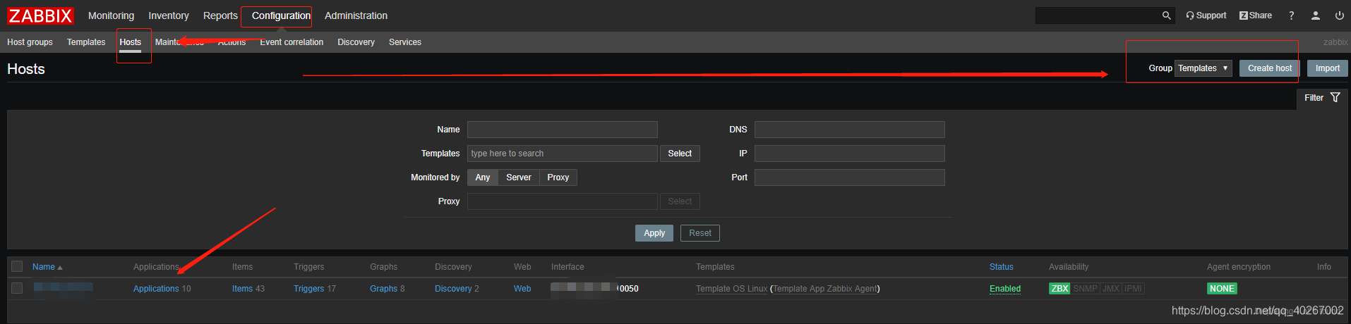The height and width of the screenshot is (324, 1351).
Task: Click the Create host button
Action: 1270,68
